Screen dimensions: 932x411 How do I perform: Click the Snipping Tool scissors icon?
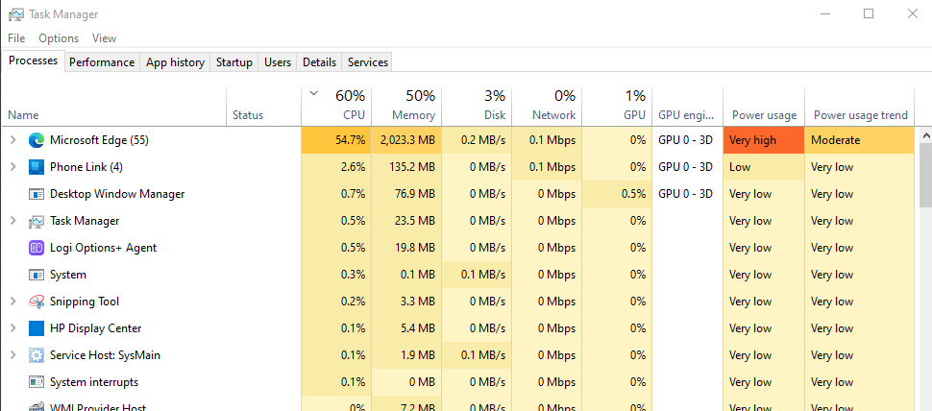[37, 302]
